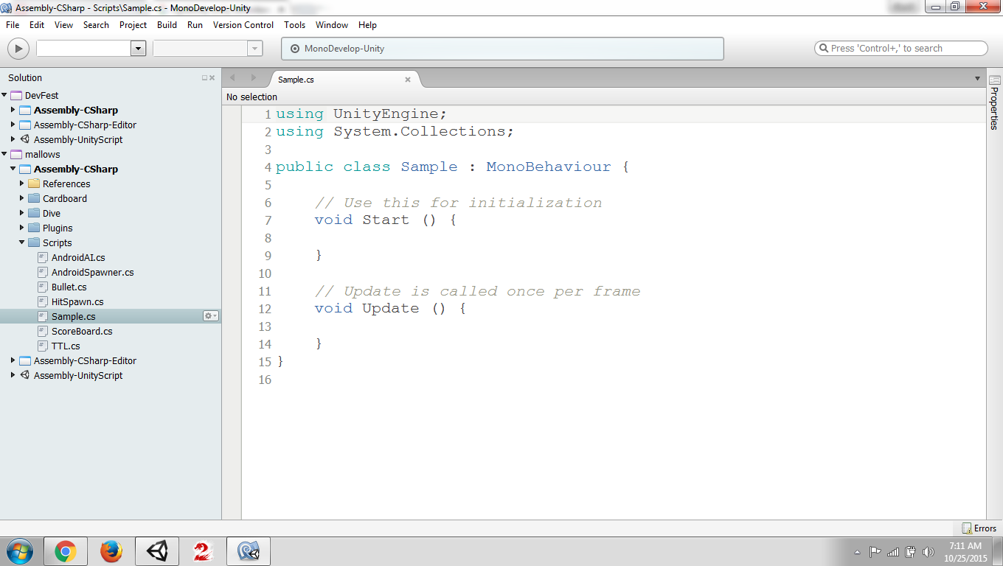Select AndroidSpawner.cs file
Image resolution: width=1003 pixels, height=566 pixels.
click(93, 272)
